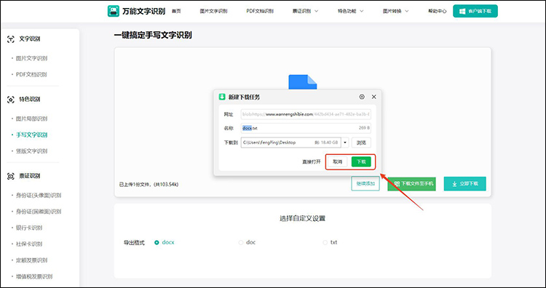The width and height of the screenshot is (546, 288).
Task: Click the 名称 filename field
Action: coord(306,128)
